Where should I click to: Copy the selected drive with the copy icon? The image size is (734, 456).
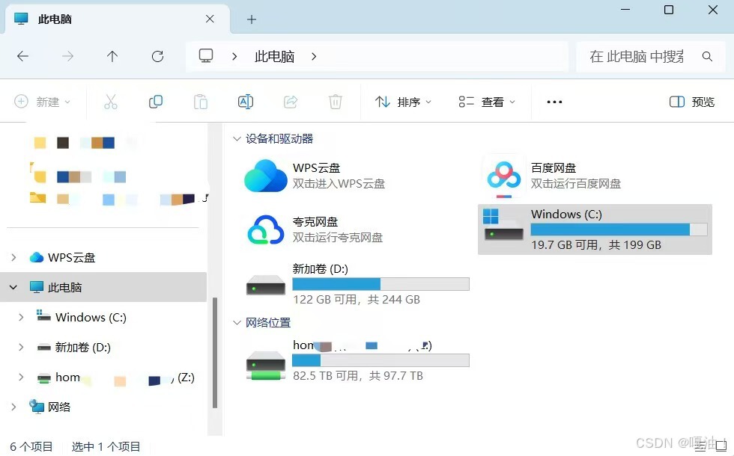pyautogui.click(x=156, y=101)
